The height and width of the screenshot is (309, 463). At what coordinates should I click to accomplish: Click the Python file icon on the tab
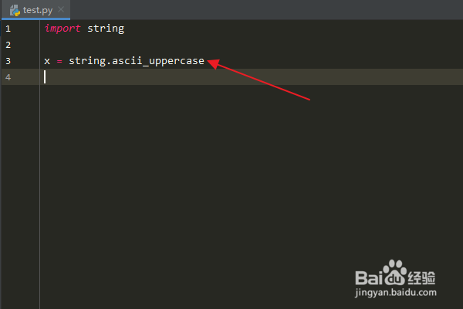[15, 10]
